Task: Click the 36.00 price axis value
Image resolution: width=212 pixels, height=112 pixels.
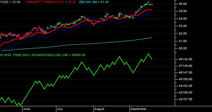Action: [x=183, y=4]
